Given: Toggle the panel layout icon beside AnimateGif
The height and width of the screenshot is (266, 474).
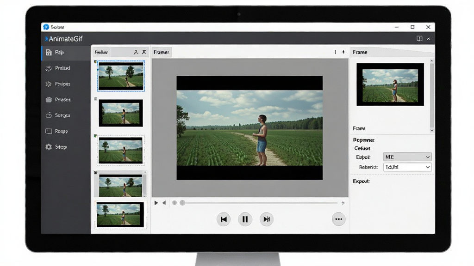Looking at the screenshot, I should (x=419, y=39).
